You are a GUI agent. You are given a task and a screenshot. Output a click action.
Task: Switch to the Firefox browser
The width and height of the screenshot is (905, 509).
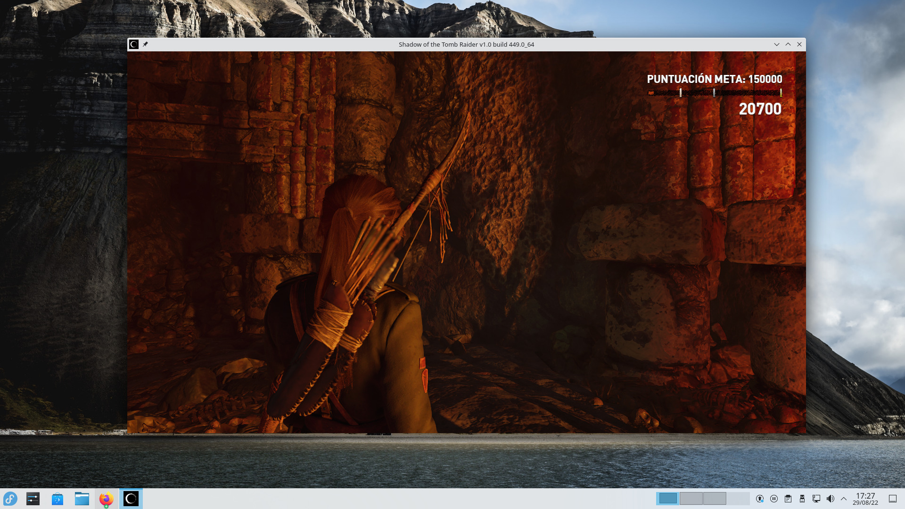pyautogui.click(x=106, y=499)
